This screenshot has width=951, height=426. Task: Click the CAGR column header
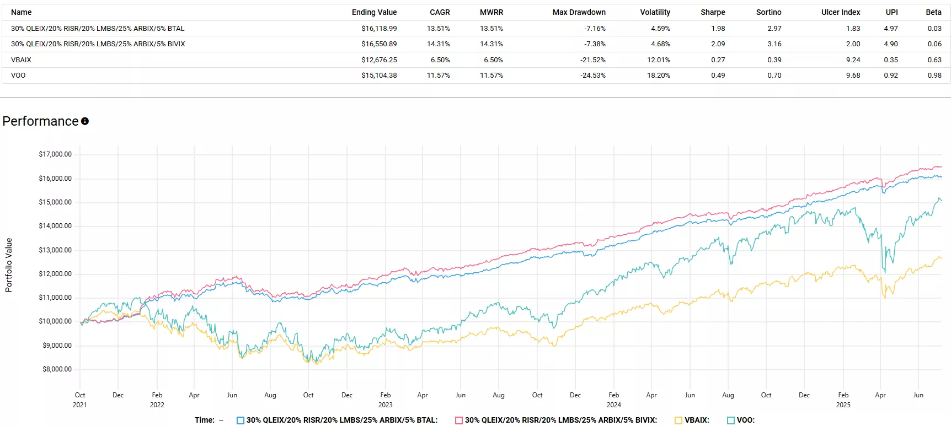tap(440, 12)
